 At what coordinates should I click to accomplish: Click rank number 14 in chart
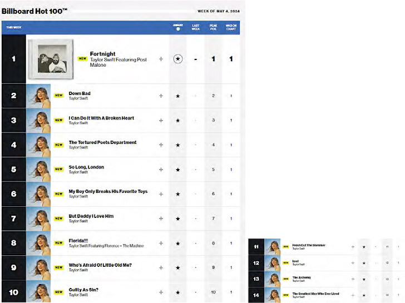[x=256, y=295]
